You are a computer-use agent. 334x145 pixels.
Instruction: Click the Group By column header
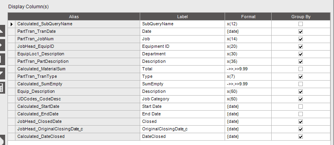pyautogui.click(x=301, y=17)
